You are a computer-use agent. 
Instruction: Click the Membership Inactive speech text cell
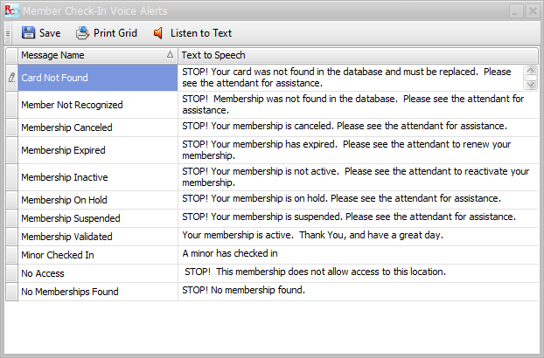[358, 177]
